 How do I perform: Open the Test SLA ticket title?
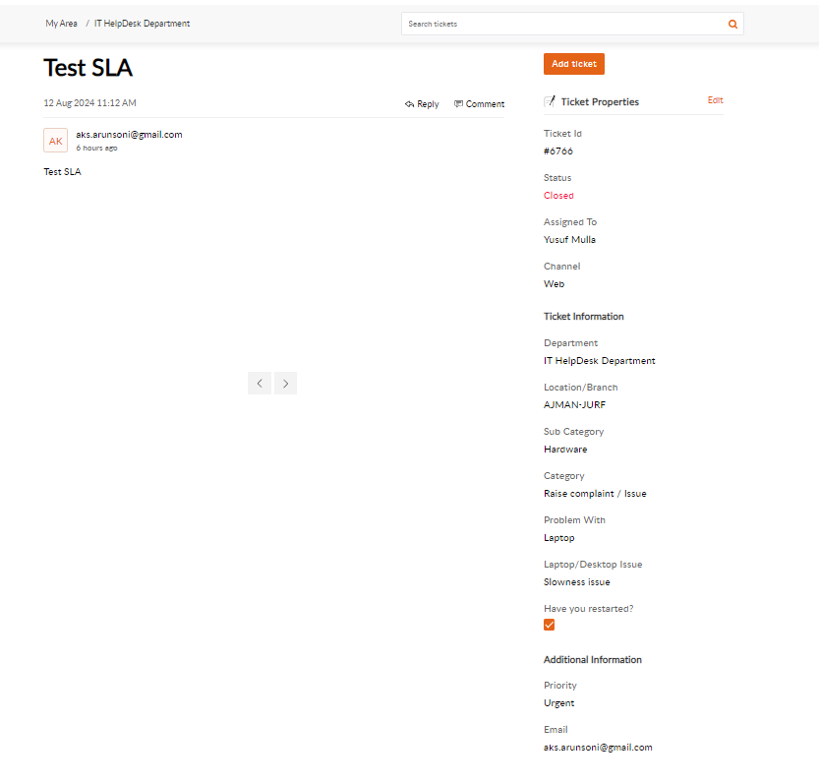pyautogui.click(x=88, y=68)
